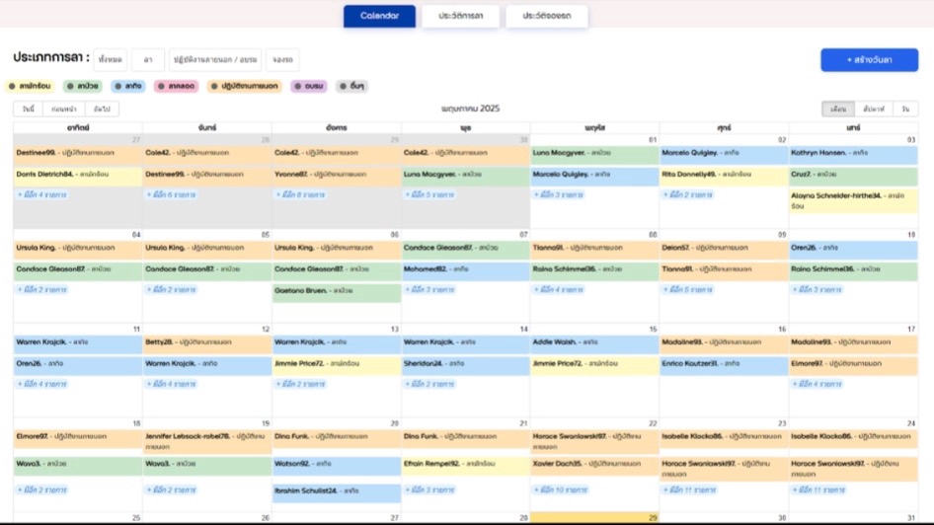Click the ลาคลอด pink legend chip
This screenshot has height=525, width=934.
point(178,87)
